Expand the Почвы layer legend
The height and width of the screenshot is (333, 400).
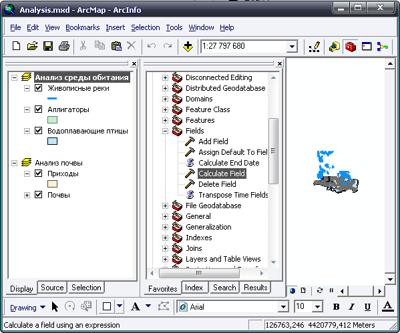pyautogui.click(x=27, y=195)
